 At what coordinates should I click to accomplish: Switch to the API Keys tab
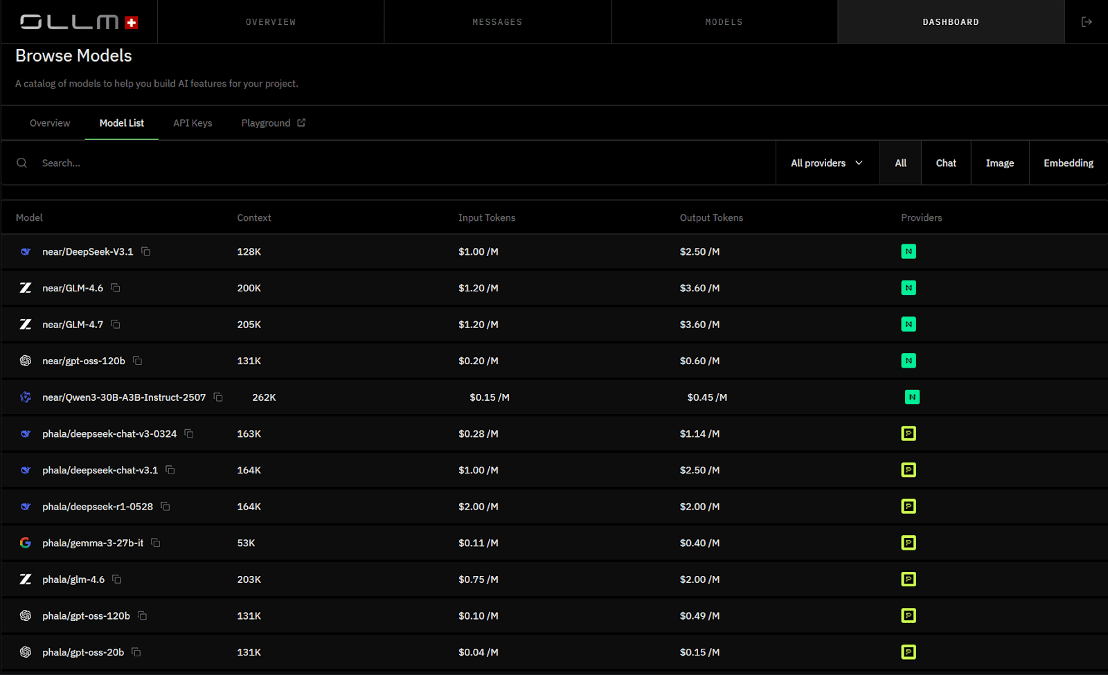(193, 123)
